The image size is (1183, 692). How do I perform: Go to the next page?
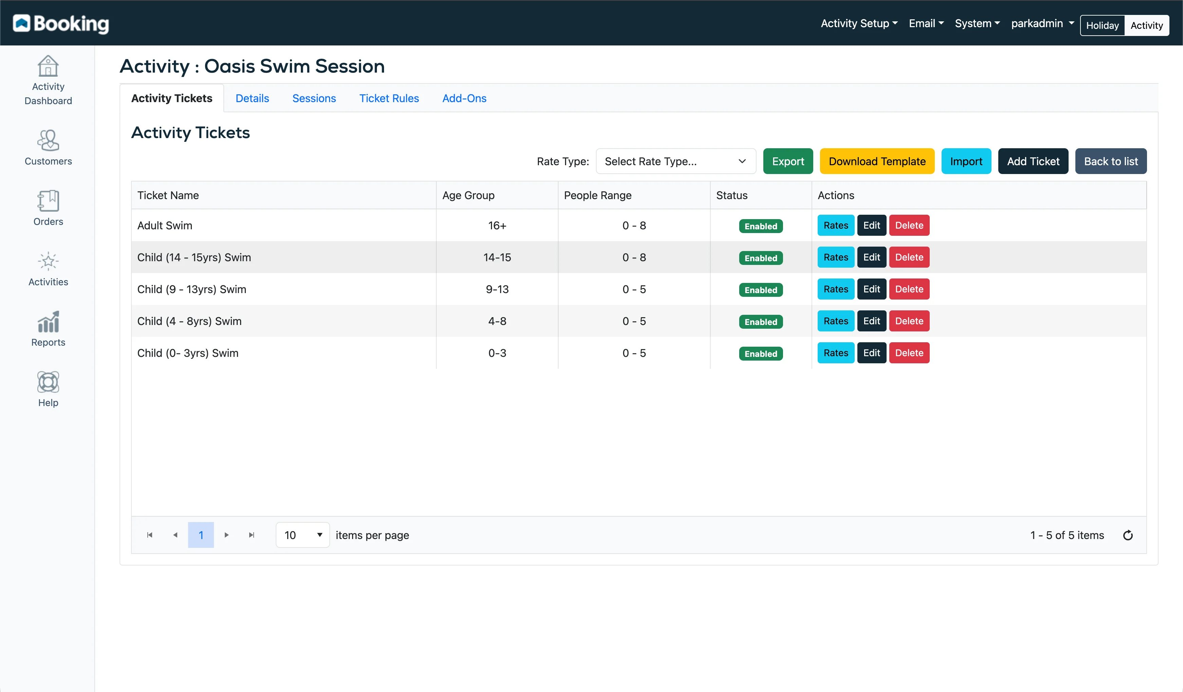click(227, 535)
